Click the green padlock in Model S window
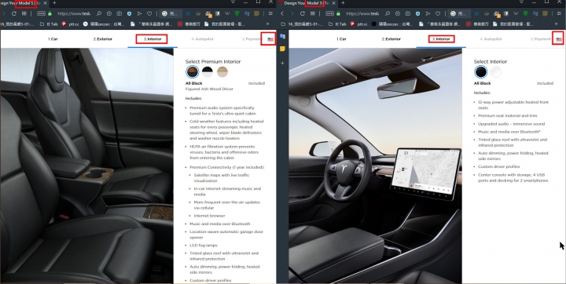Viewport: 566px width, 284px height. 50,13
